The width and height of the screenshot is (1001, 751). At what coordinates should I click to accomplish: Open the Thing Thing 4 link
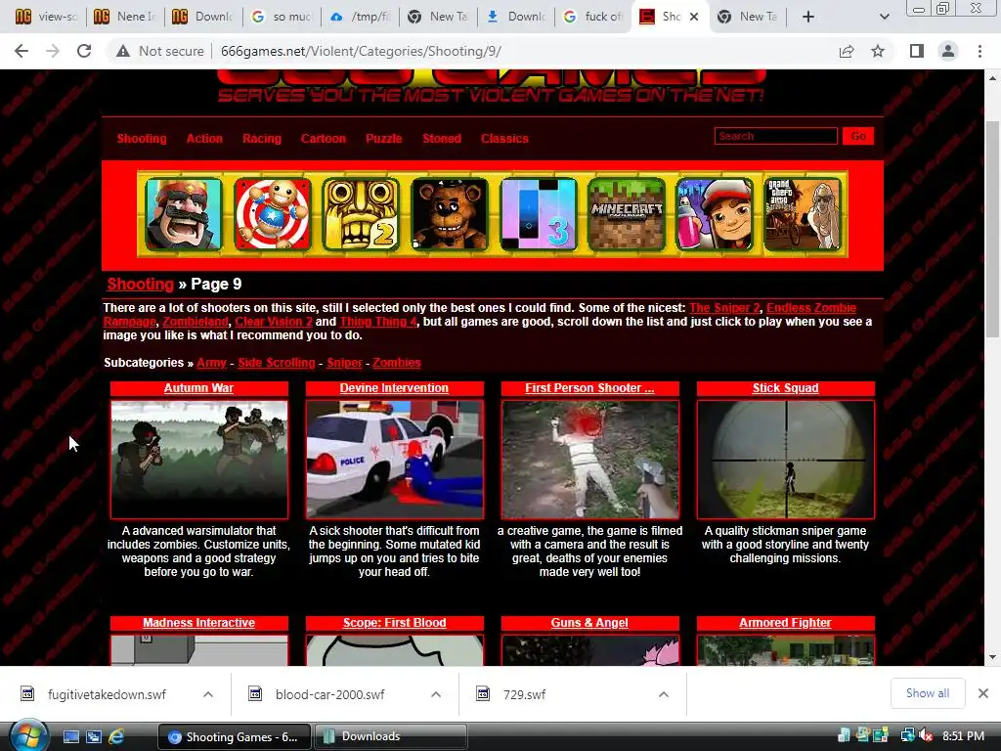(378, 321)
